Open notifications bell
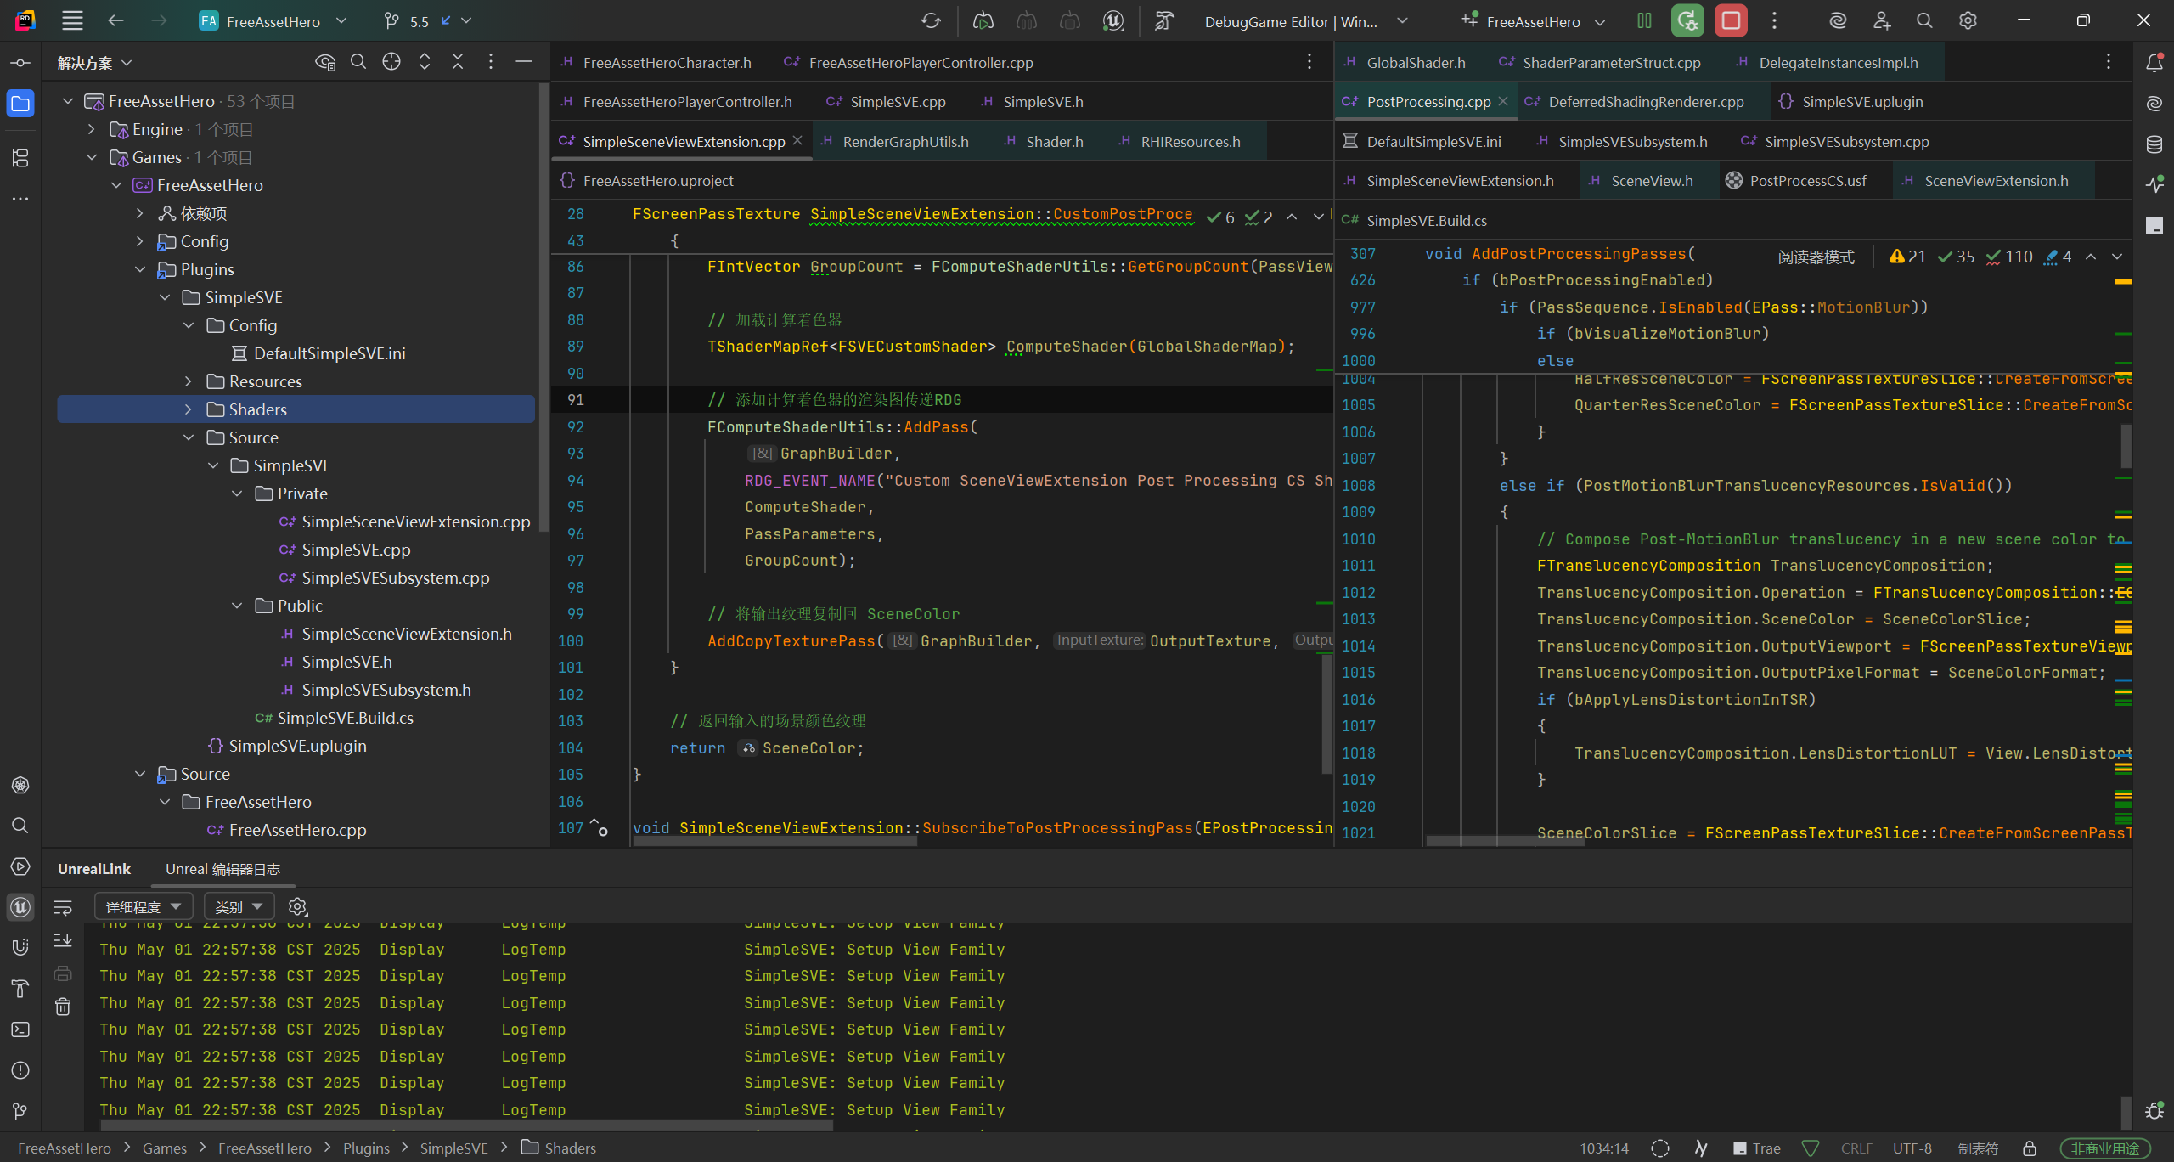Viewport: 2174px width, 1162px height. [x=2154, y=63]
